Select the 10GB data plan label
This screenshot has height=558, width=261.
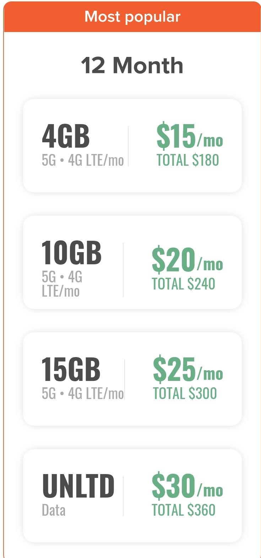pos(71,253)
